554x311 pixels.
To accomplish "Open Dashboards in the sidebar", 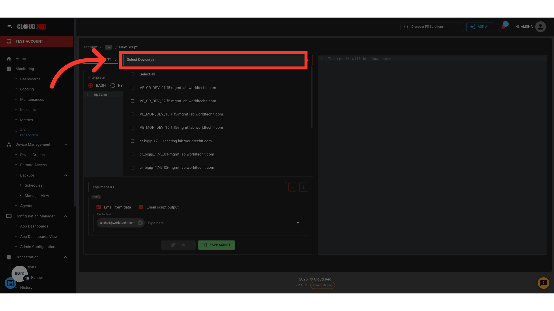I will 30,79.
